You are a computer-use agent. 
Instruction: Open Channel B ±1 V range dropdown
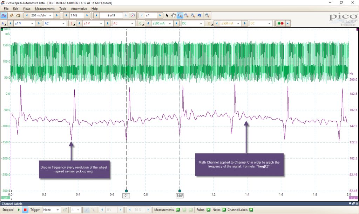[x=101, y=23]
